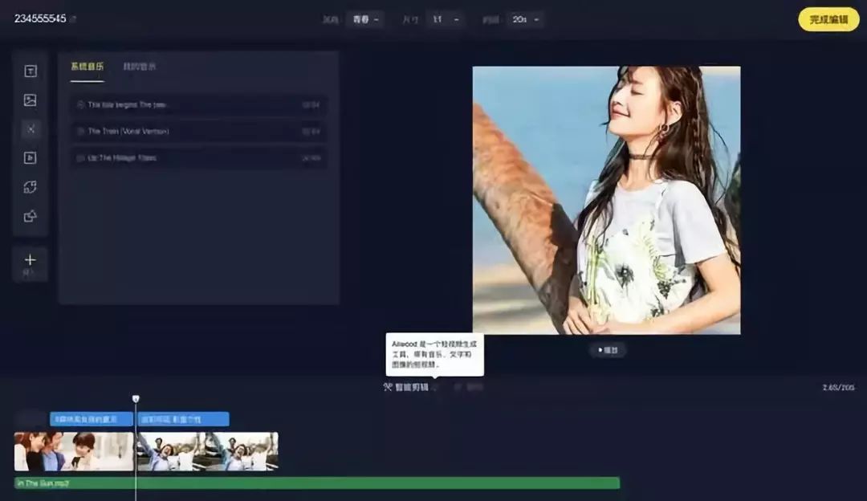Select the highlighted music tool sidebar icon

(31, 128)
